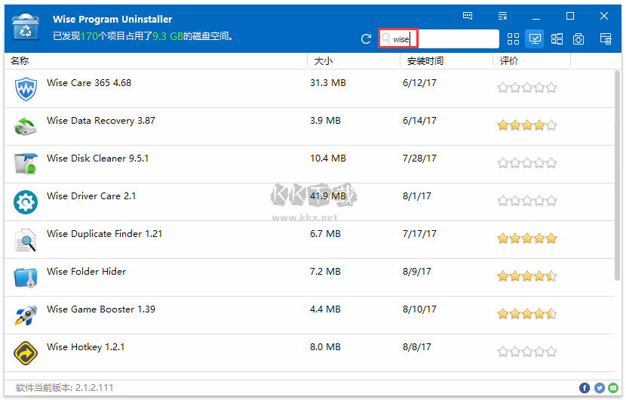The height and width of the screenshot is (400, 626).
Task: Click the Wise Folder Hider star rating
Action: [x=527, y=276]
